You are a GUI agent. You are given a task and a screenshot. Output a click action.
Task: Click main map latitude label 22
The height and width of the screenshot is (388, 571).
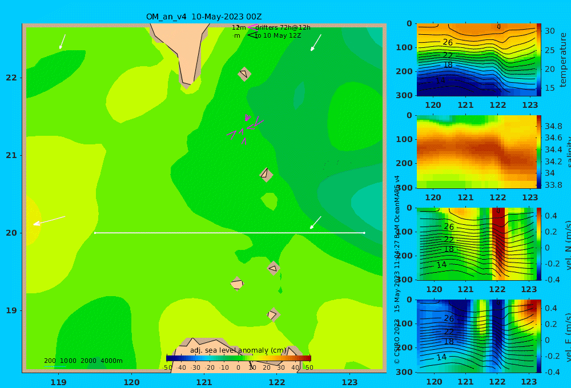[x=11, y=78]
